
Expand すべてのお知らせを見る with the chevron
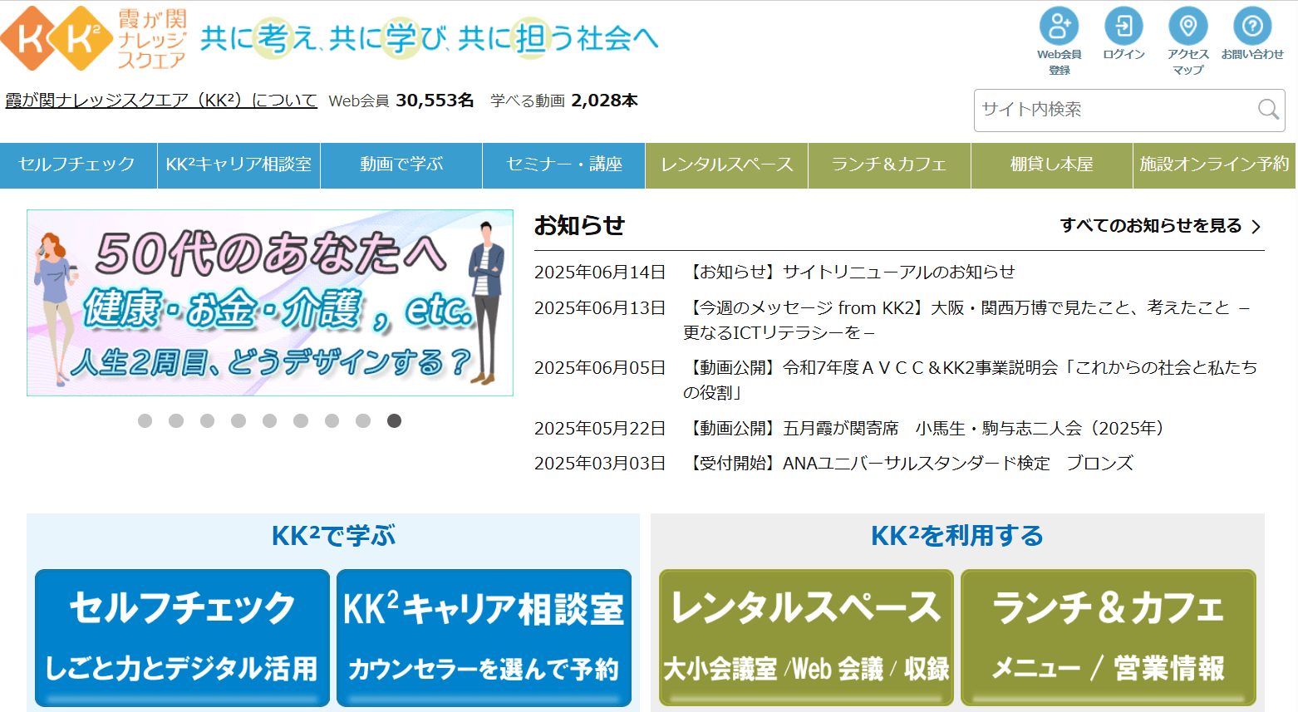coord(1256,227)
